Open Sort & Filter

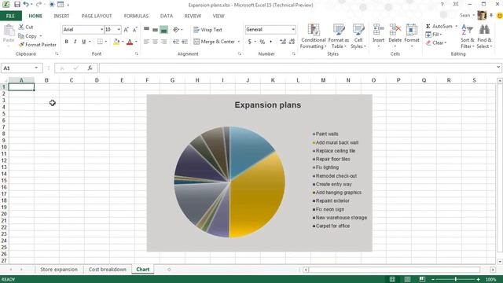point(468,36)
